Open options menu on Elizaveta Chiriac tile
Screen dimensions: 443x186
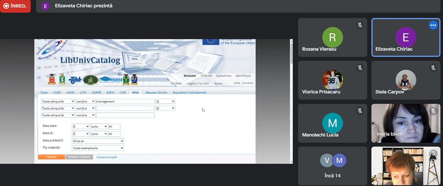point(433,25)
